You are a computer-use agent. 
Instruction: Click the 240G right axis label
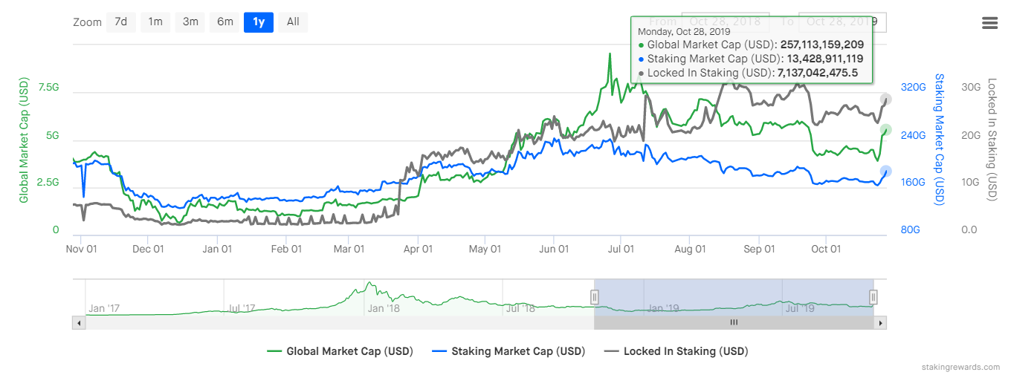pyautogui.click(x=913, y=135)
